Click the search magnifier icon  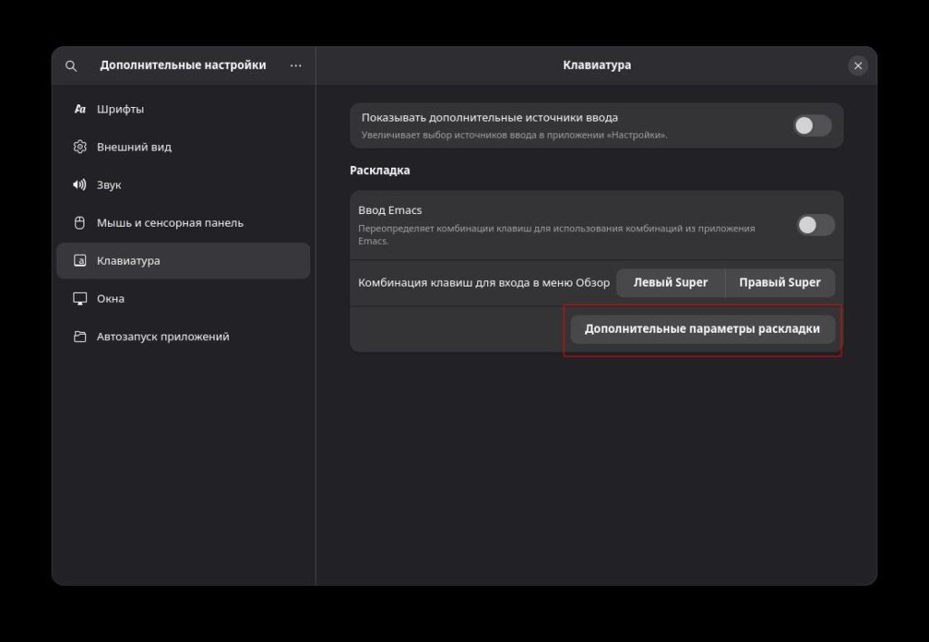point(72,66)
